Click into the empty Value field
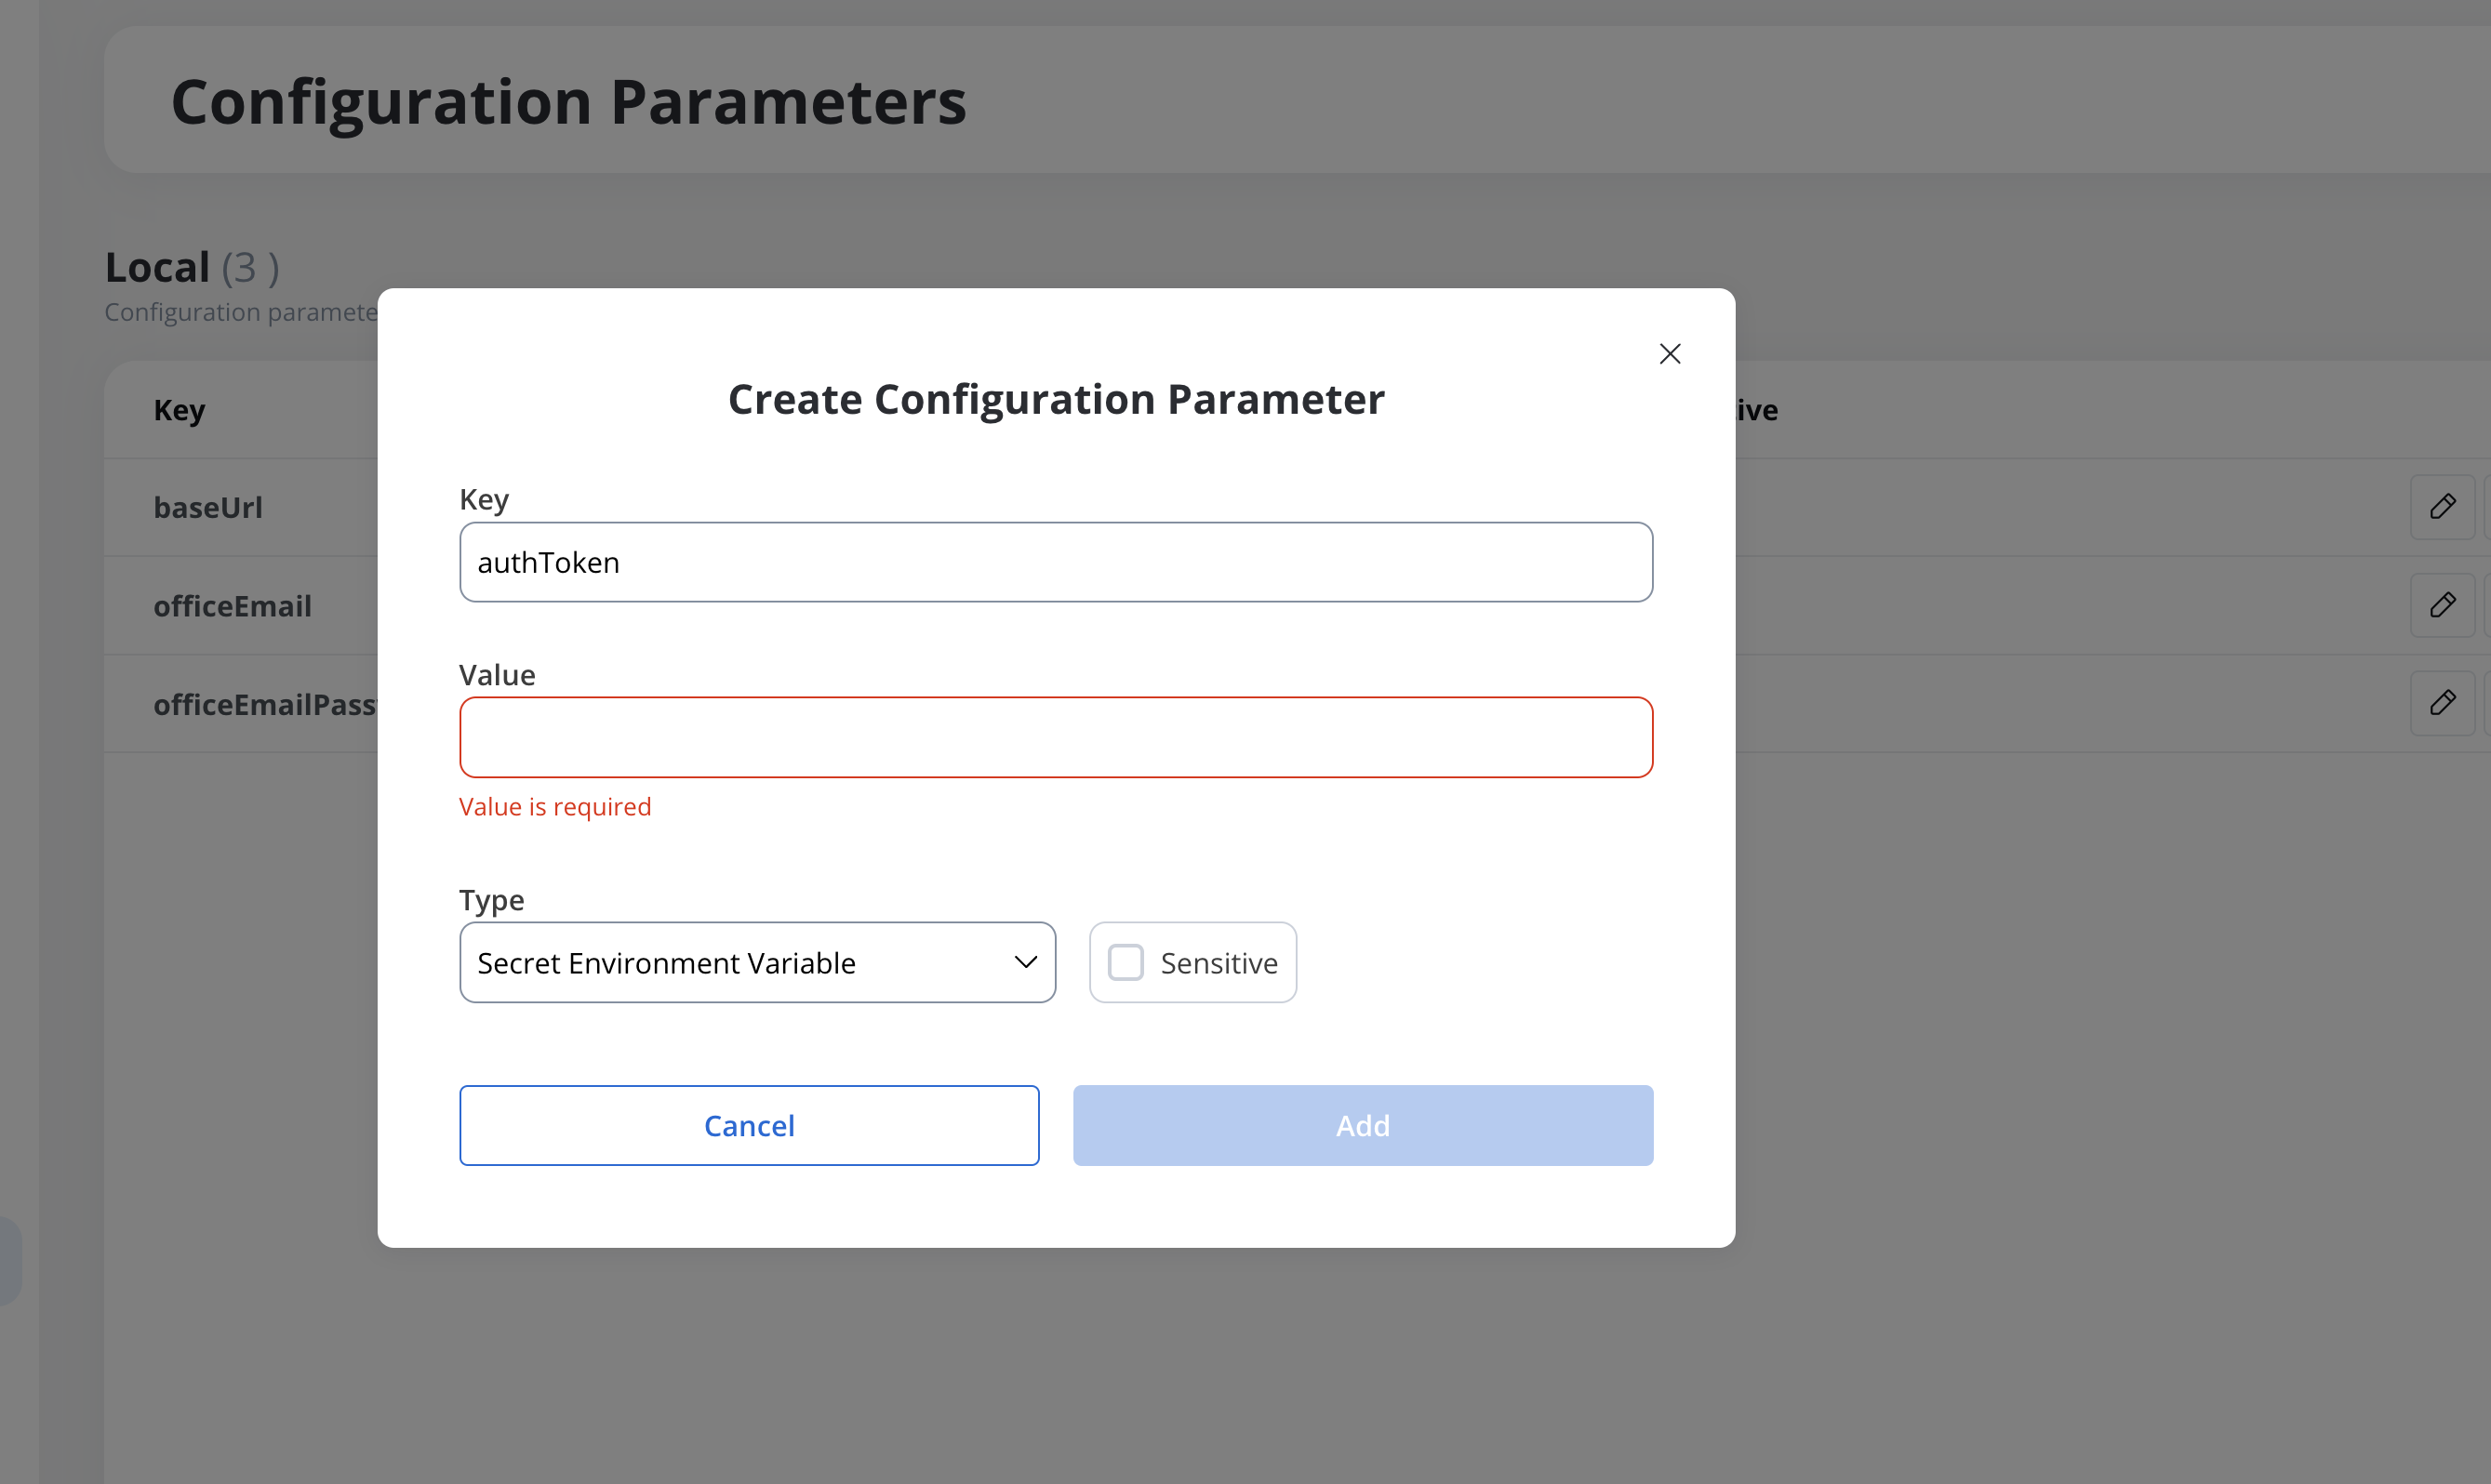The image size is (2491, 1484). (1056, 737)
